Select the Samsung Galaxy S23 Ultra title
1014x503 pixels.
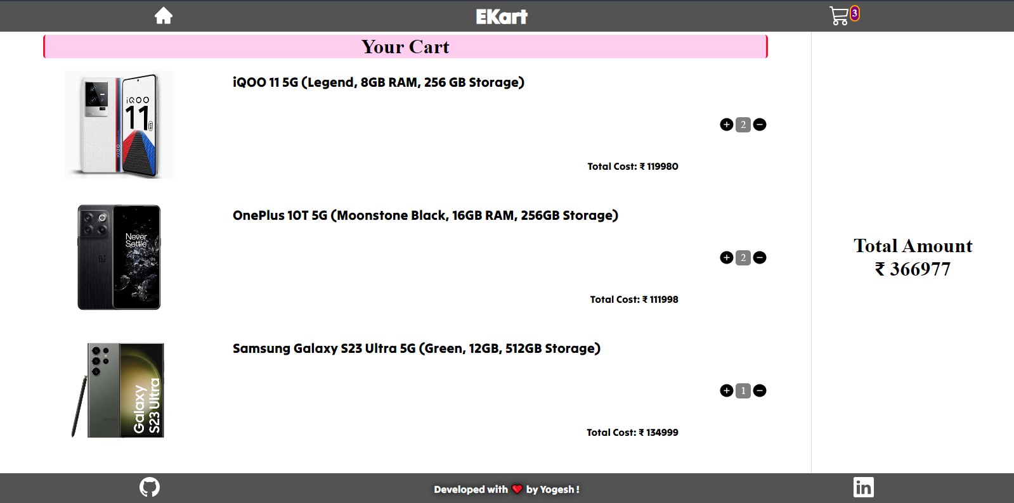tap(417, 348)
